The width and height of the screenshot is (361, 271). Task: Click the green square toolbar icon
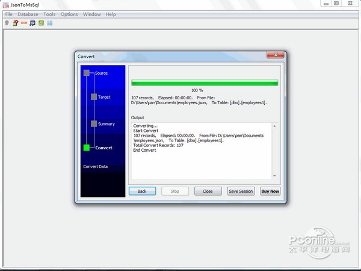tap(41, 23)
